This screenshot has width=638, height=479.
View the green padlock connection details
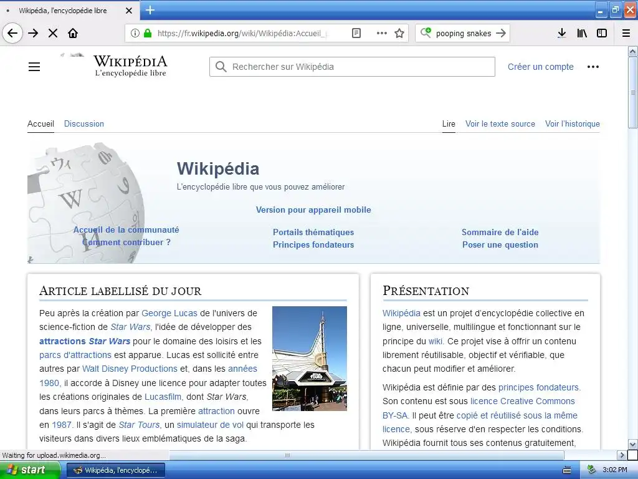click(148, 33)
